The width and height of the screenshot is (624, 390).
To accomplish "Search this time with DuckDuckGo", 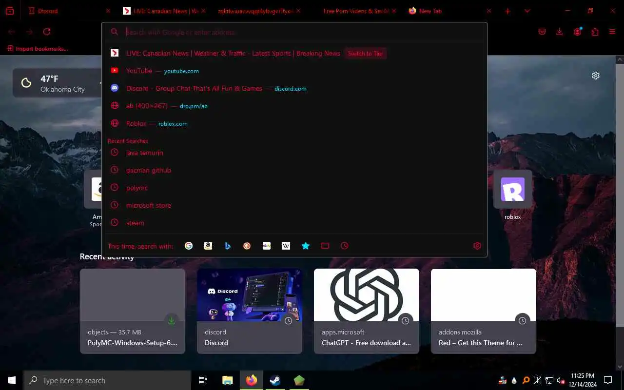I will pos(247,246).
